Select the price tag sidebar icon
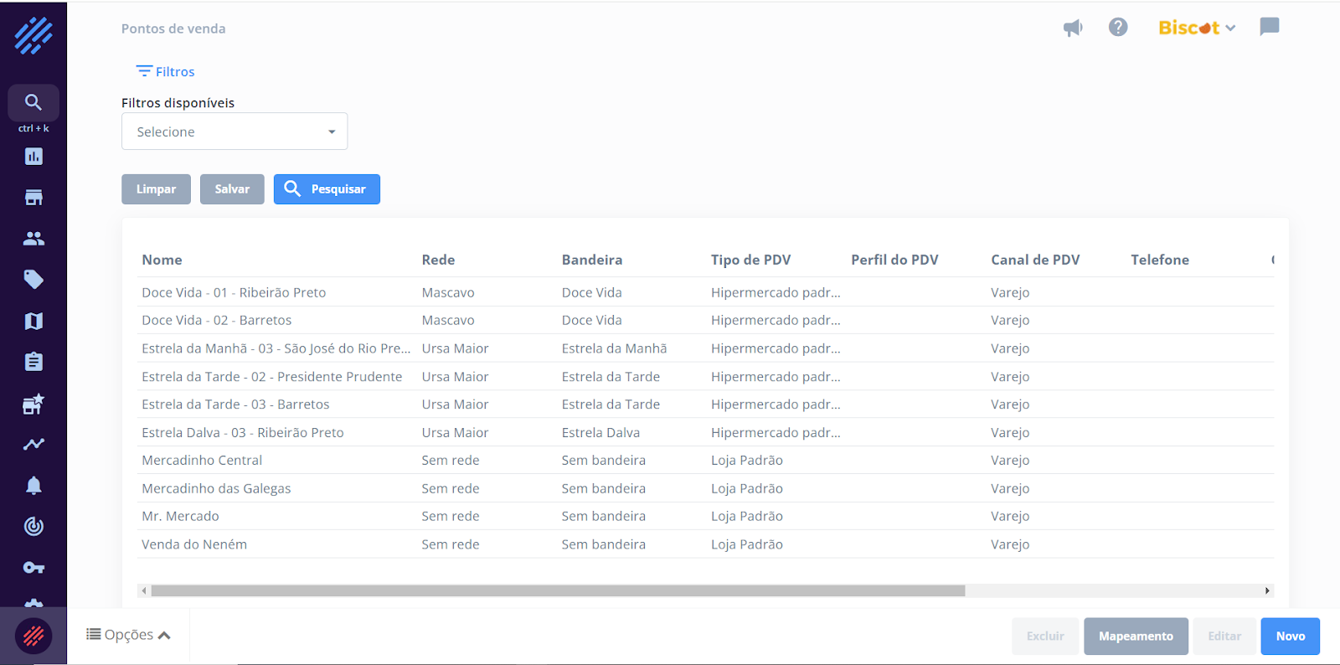The height and width of the screenshot is (665, 1340). [x=33, y=280]
